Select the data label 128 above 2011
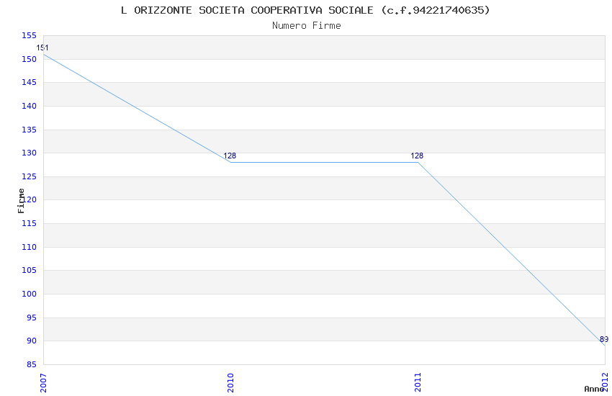 click(x=417, y=156)
